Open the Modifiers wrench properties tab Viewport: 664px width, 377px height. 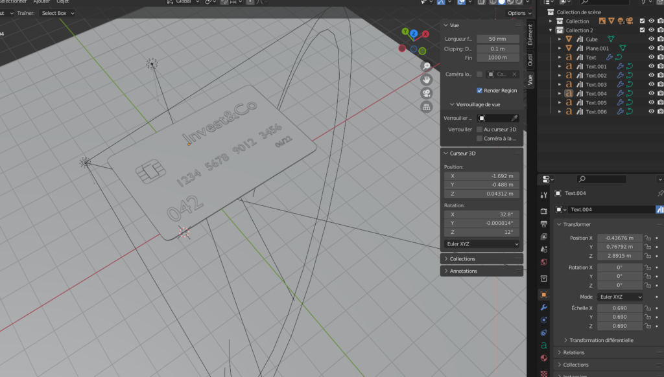pos(544,307)
